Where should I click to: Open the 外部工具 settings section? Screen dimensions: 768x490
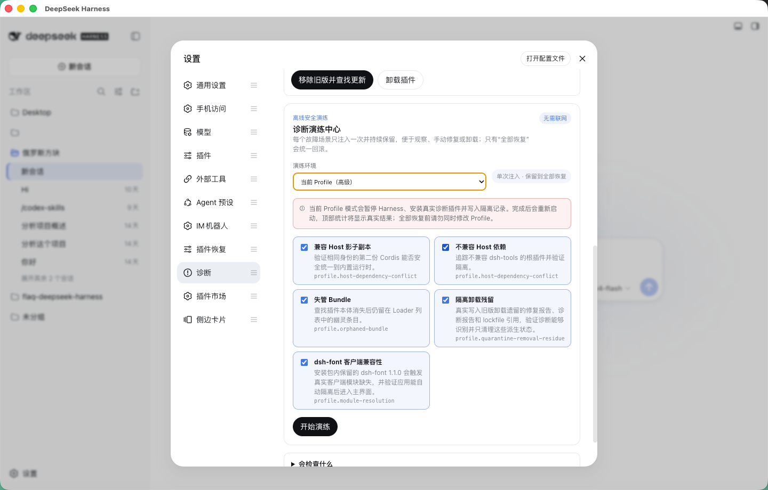219,179
